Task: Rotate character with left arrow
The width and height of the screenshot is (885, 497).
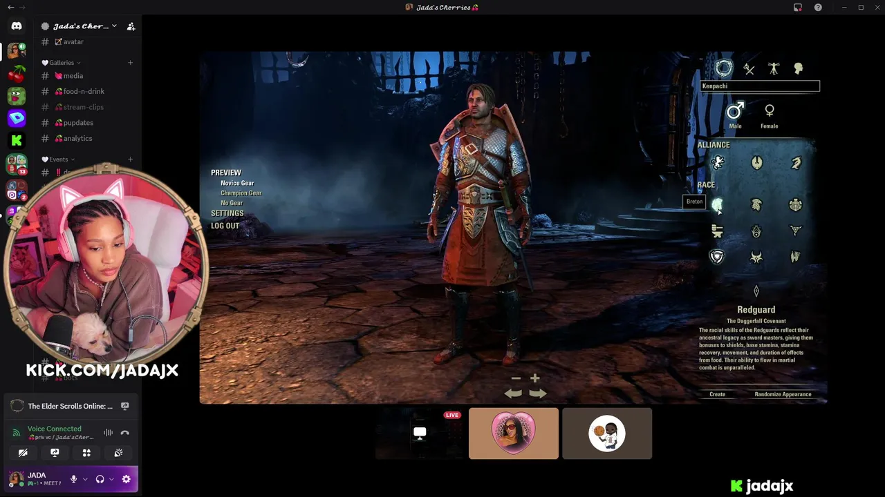Action: (x=513, y=393)
